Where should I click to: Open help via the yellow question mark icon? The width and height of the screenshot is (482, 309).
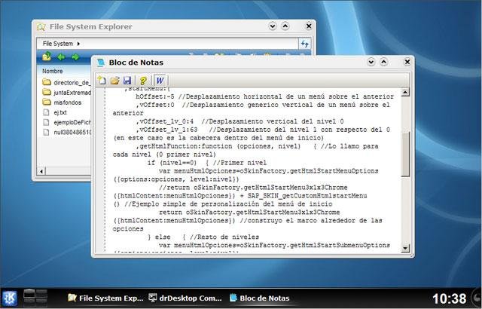coord(143,81)
